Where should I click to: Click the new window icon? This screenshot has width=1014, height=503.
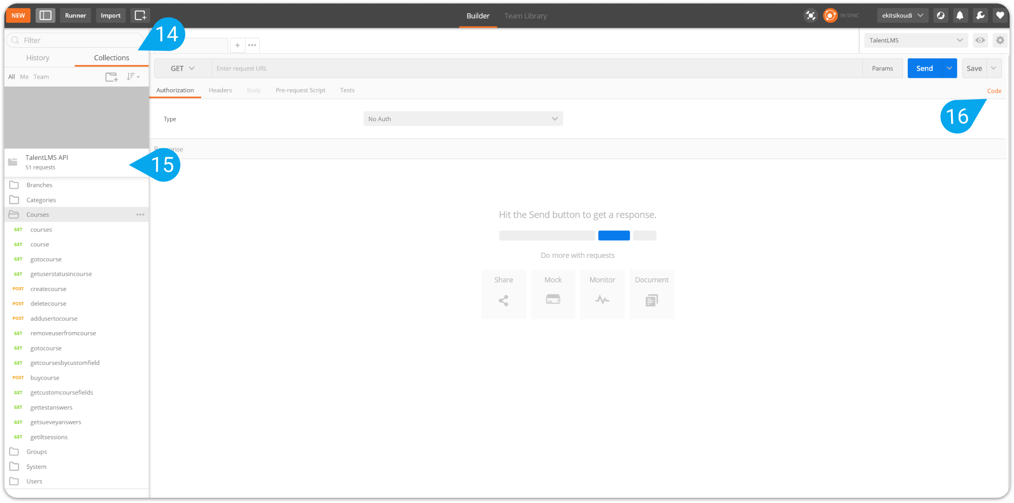point(140,15)
